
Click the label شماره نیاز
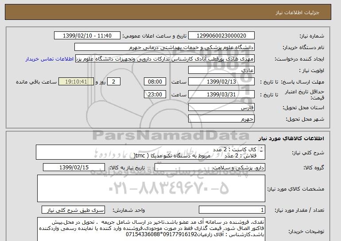(312, 36)
